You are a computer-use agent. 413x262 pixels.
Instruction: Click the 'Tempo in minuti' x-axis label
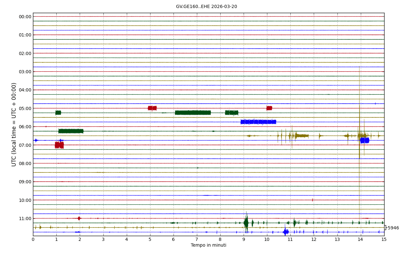coord(208,245)
